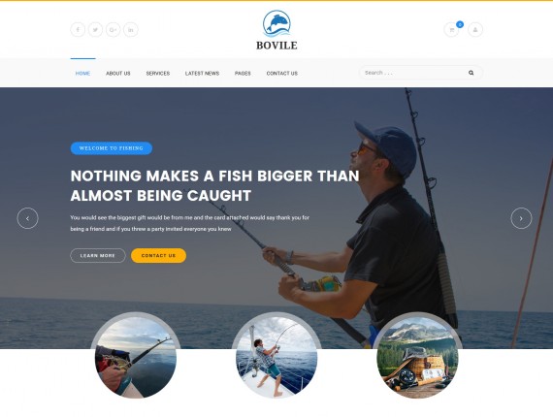Expand the Pages menu
Image resolution: width=553 pixels, height=417 pixels.
243,74
